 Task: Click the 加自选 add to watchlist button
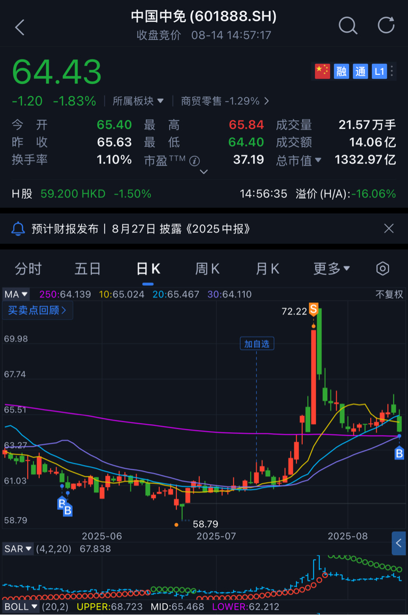257,344
